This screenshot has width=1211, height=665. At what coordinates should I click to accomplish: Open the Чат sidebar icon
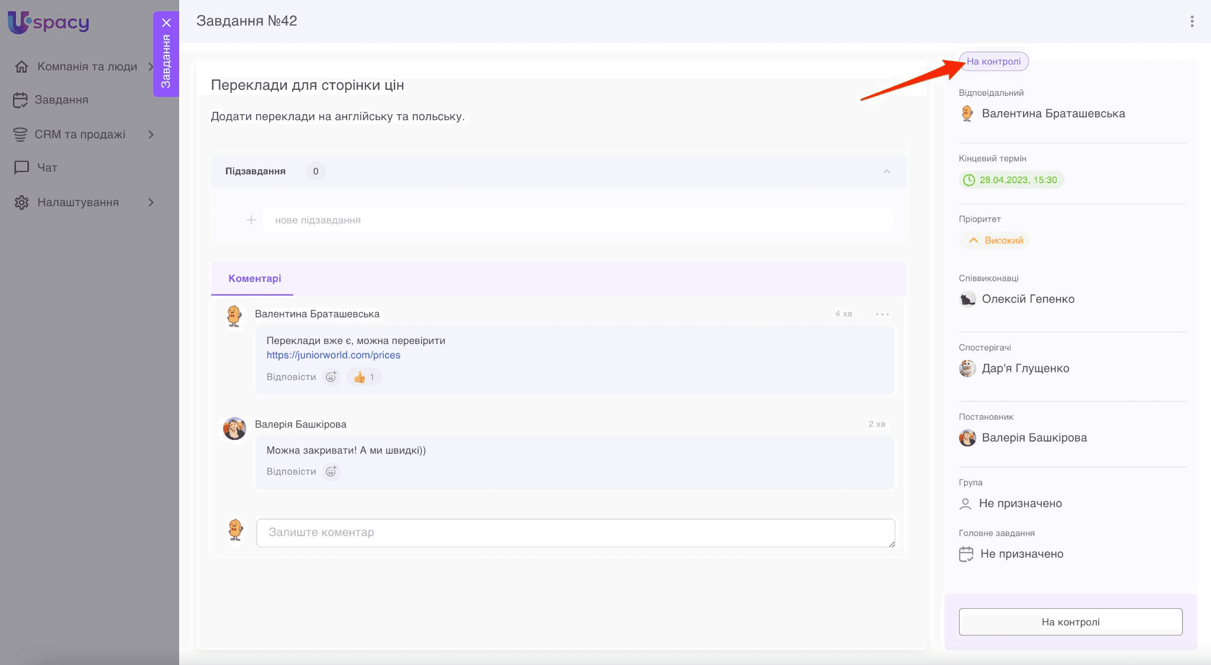(x=22, y=168)
